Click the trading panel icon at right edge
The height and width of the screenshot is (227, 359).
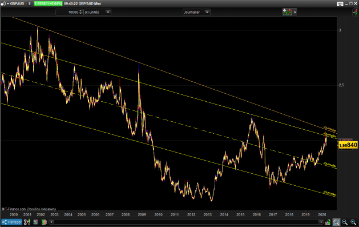[355, 12]
